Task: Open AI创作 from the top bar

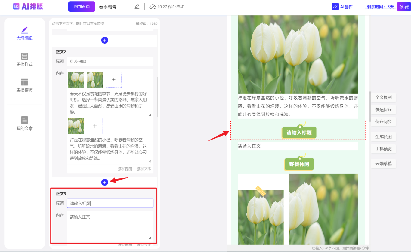Action: [342, 7]
